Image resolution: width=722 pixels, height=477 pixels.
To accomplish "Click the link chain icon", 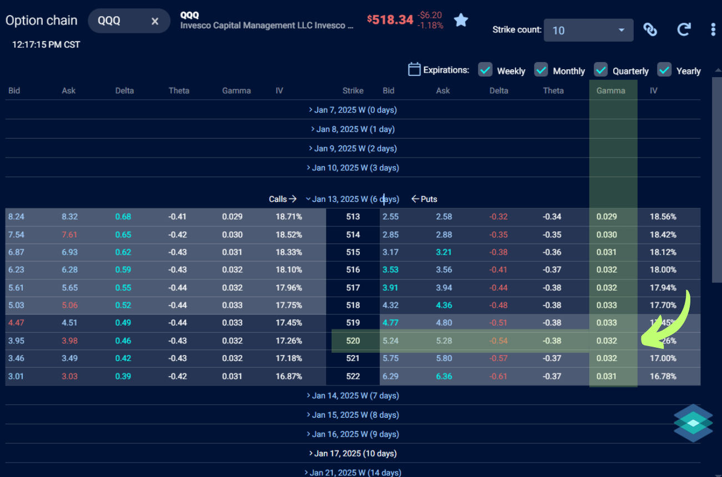I will click(650, 29).
